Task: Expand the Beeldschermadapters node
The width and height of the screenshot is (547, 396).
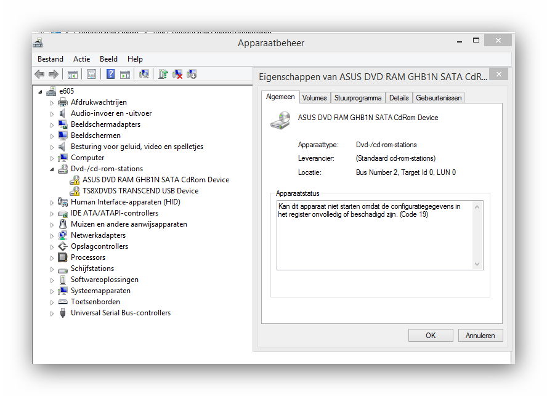Action: (x=52, y=124)
